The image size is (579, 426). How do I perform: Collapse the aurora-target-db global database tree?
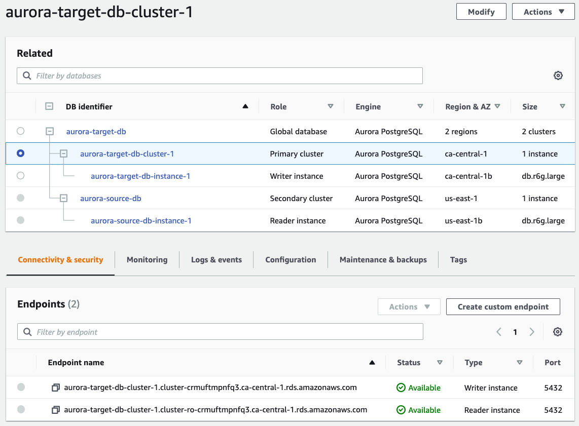click(50, 131)
